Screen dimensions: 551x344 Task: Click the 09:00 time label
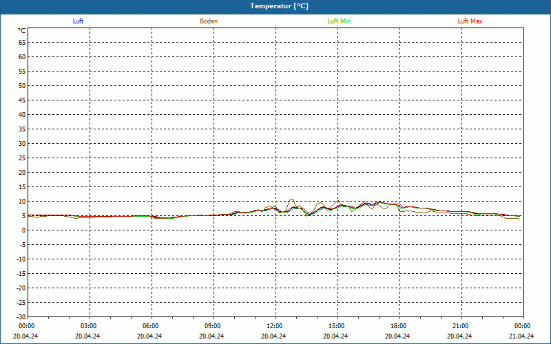coord(212,326)
